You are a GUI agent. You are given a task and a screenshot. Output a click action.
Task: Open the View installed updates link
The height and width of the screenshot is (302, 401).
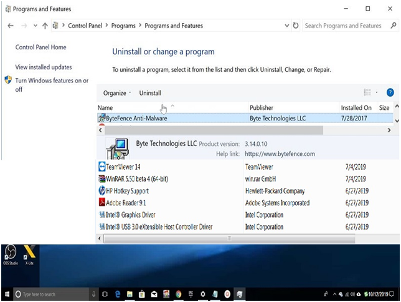(44, 67)
